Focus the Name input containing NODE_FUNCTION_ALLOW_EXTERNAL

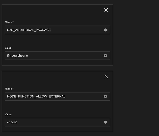click(x=57, y=96)
